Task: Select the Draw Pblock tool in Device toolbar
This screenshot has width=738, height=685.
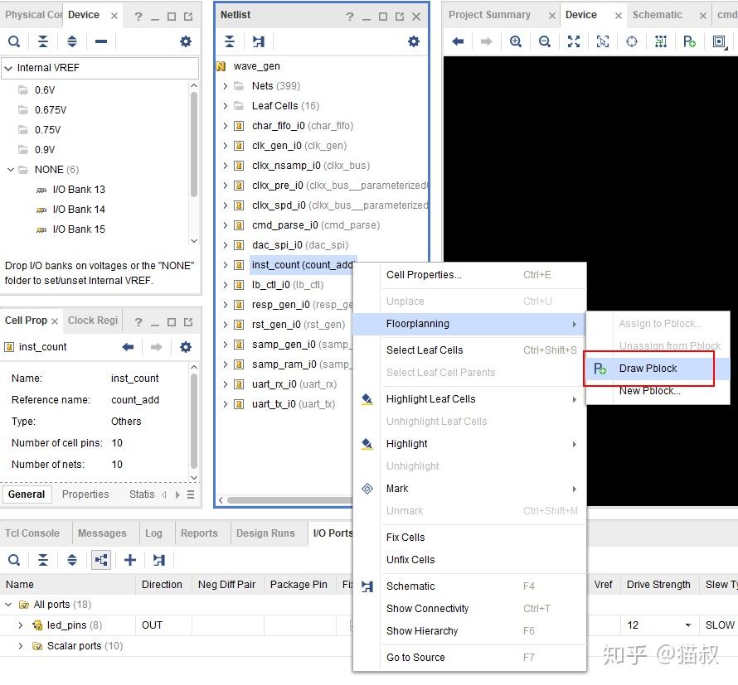Action: coord(689,41)
